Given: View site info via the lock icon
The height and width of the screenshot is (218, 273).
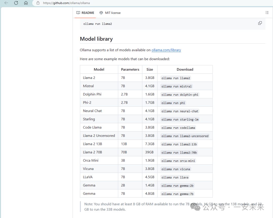Looking at the screenshot, I should [x=38, y=3].
